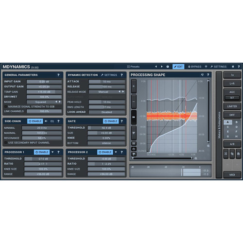Select preset slot B
This screenshot has width=243, height=243.
[237, 122]
